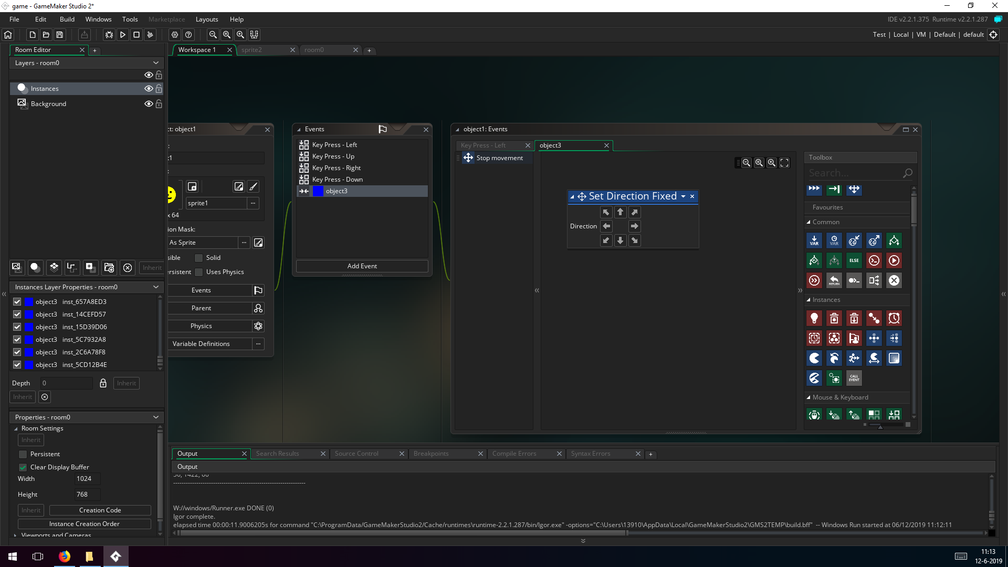Uncheck instance inst_657A8ED3
Image resolution: width=1008 pixels, height=567 pixels.
pyautogui.click(x=17, y=302)
